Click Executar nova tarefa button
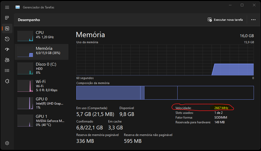Image resolution: width=261 pixels, height=151 pixels. pos(225,20)
